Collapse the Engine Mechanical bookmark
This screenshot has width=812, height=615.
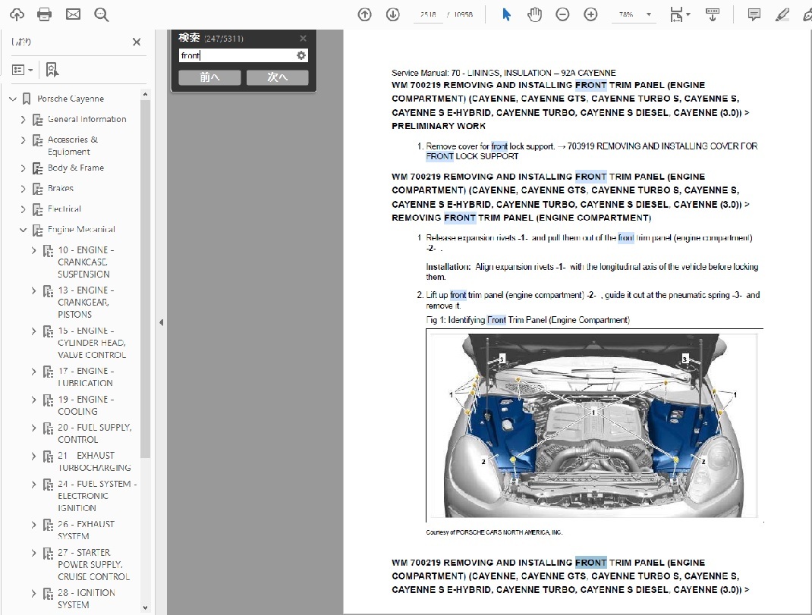pos(23,230)
